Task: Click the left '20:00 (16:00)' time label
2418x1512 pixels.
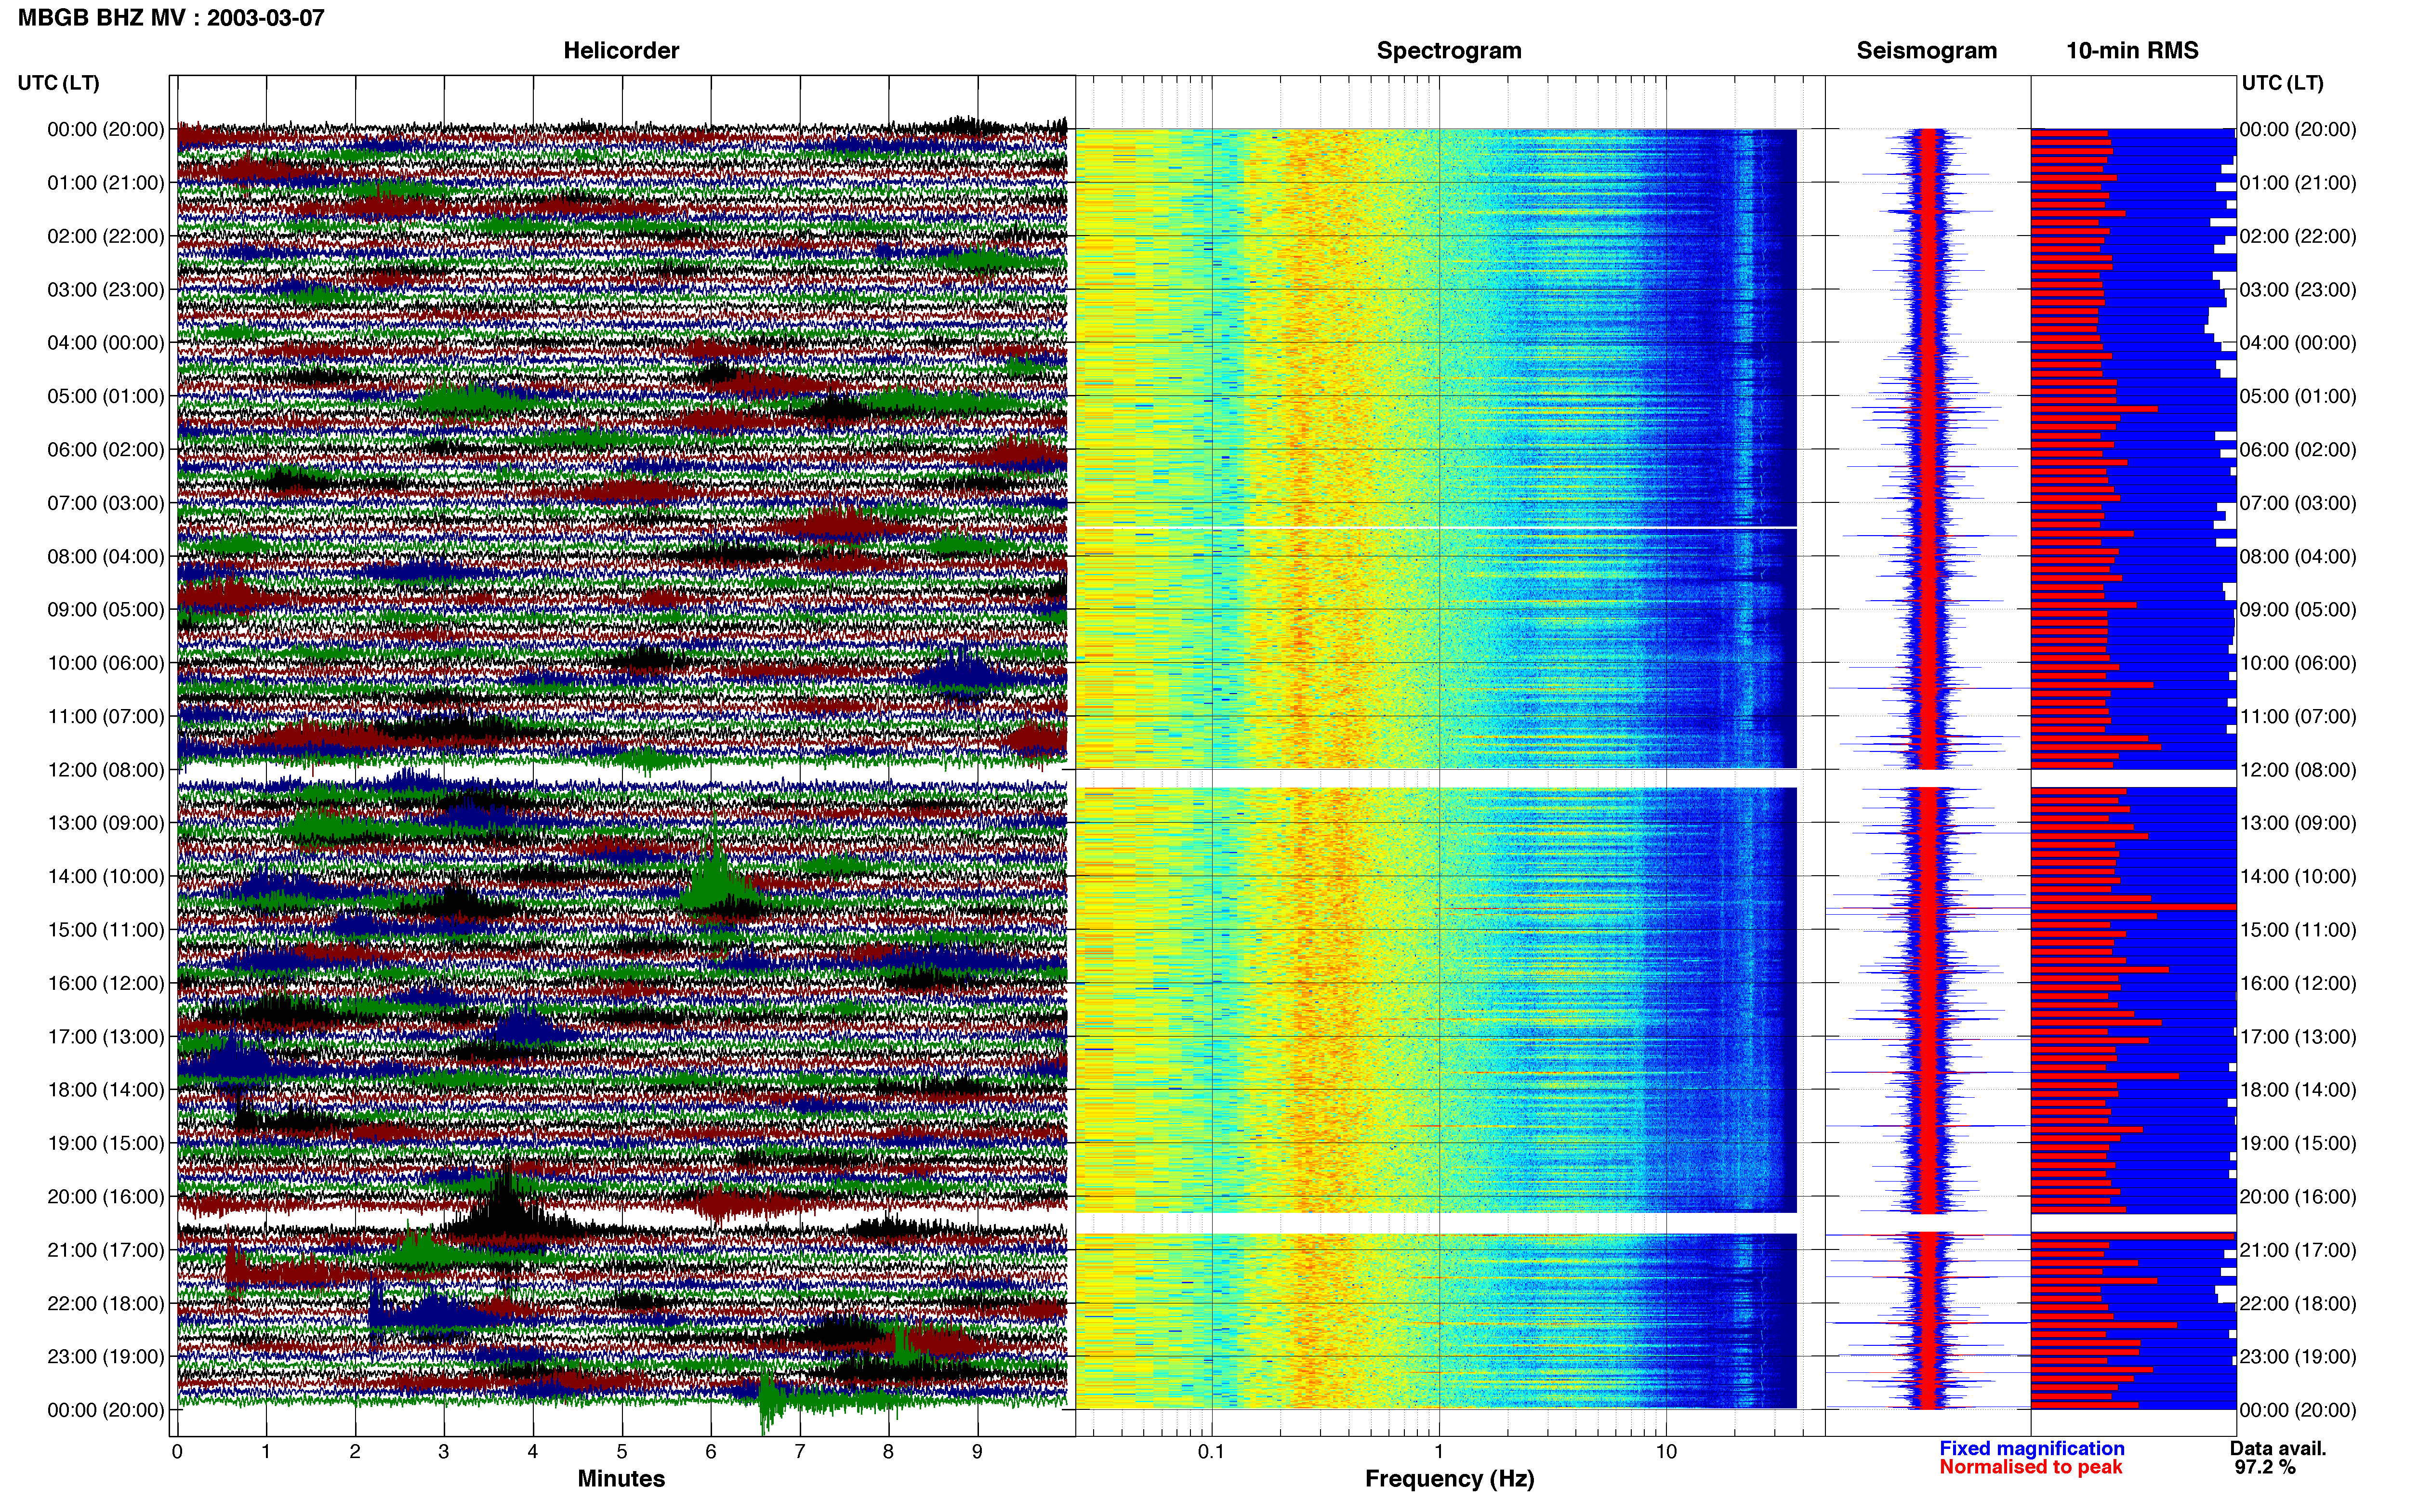Action: click(x=106, y=1197)
